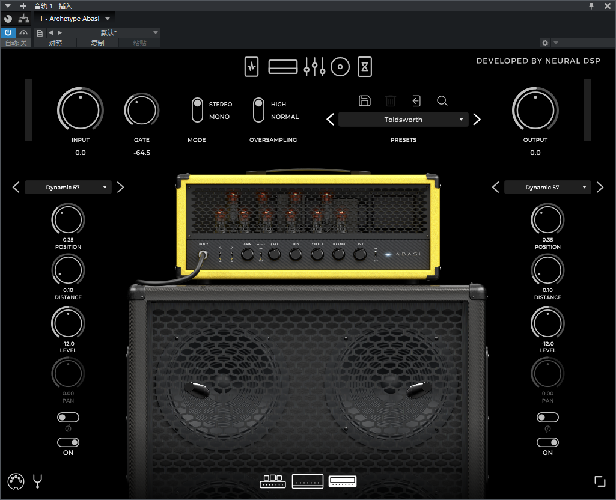Open plugin settings with the gear icon

[545, 43]
